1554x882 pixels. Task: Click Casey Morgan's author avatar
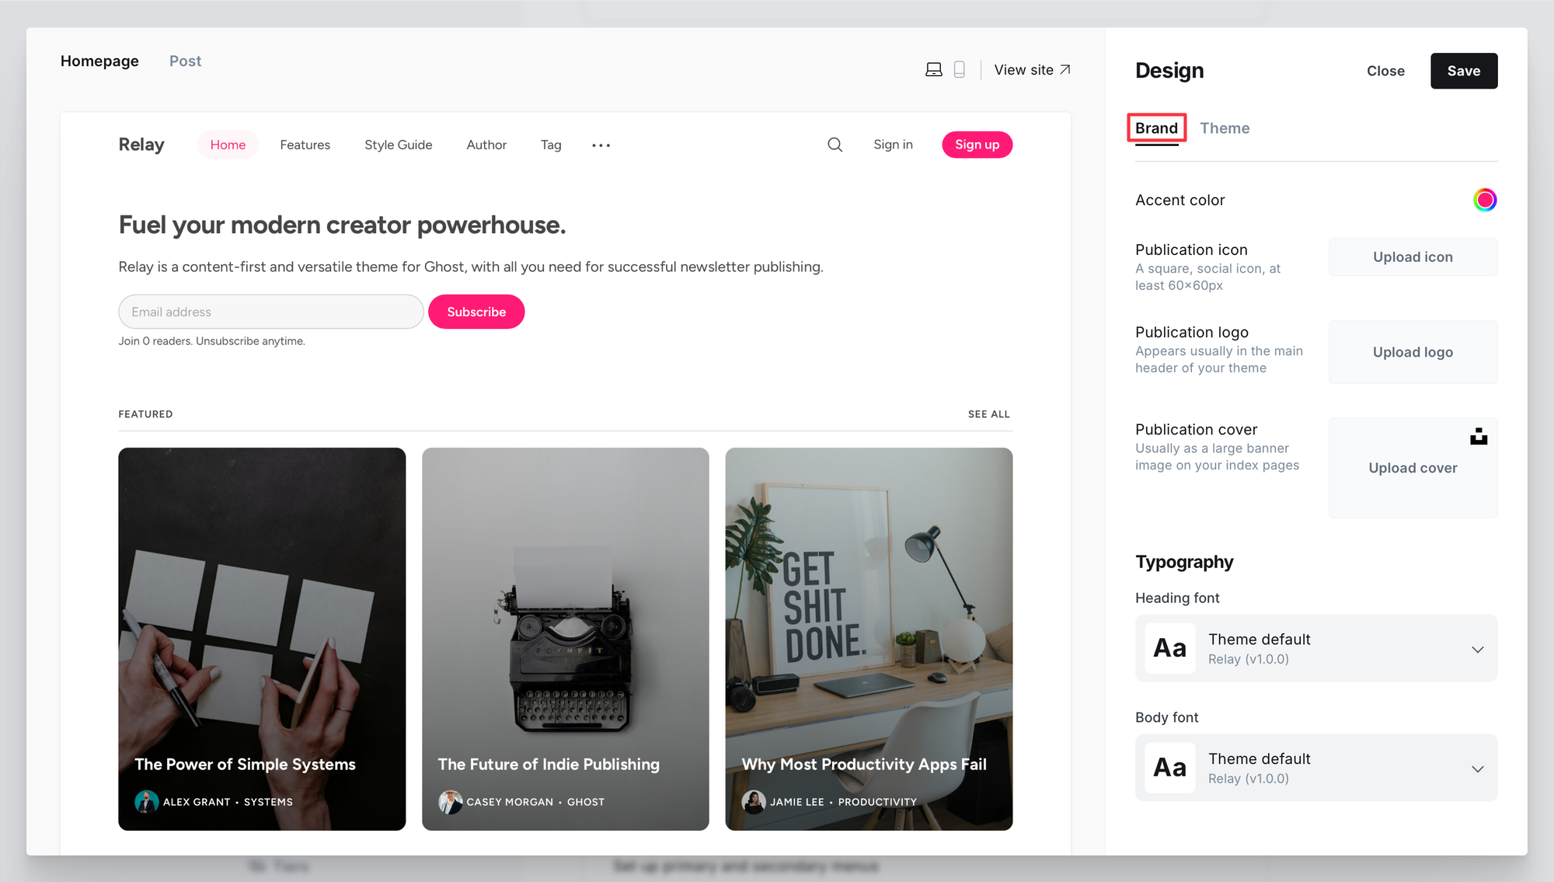[450, 802]
